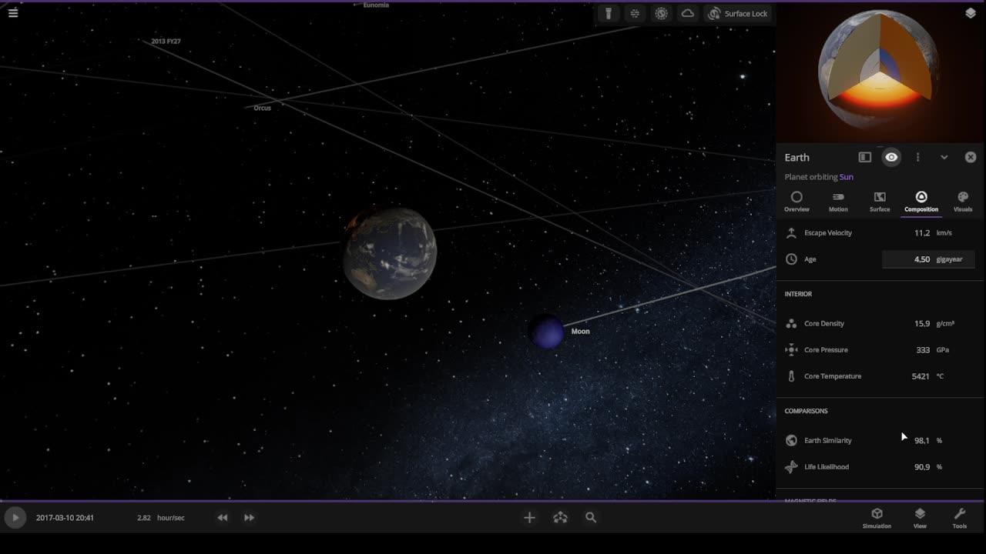Click the Core Pressure icon
The image size is (986, 554).
tap(791, 350)
